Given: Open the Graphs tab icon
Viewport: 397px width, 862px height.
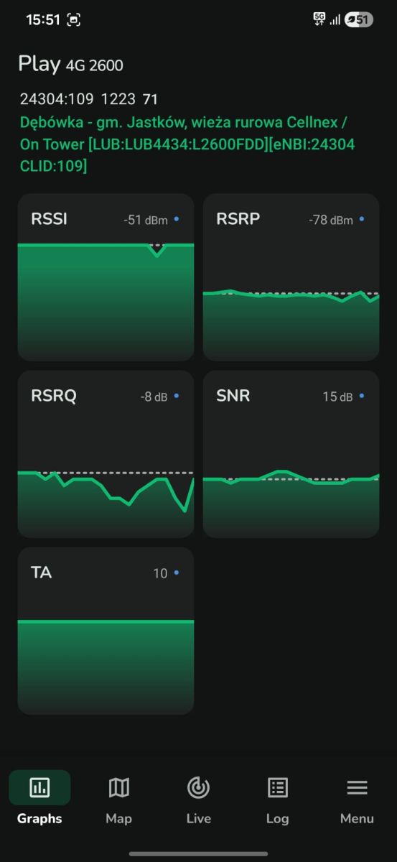Looking at the screenshot, I should 39,787.
